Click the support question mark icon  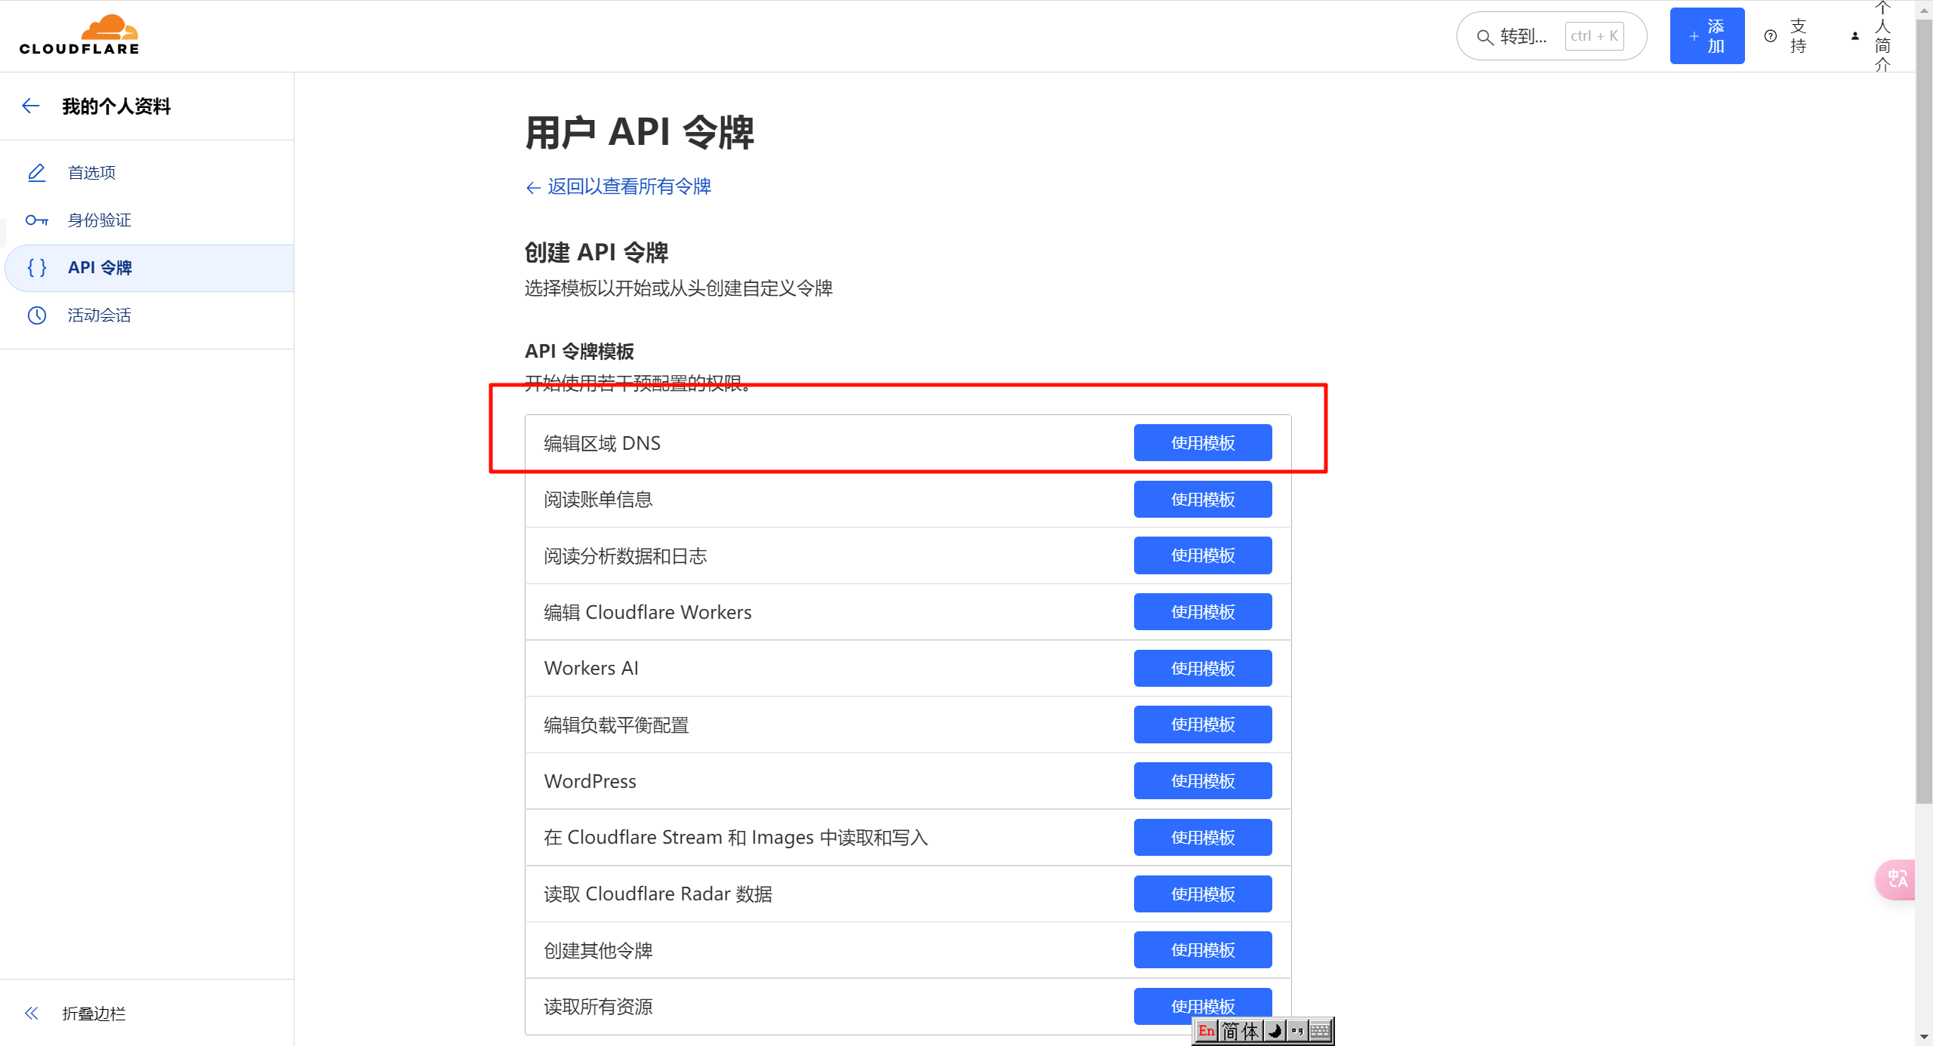pos(1770,36)
